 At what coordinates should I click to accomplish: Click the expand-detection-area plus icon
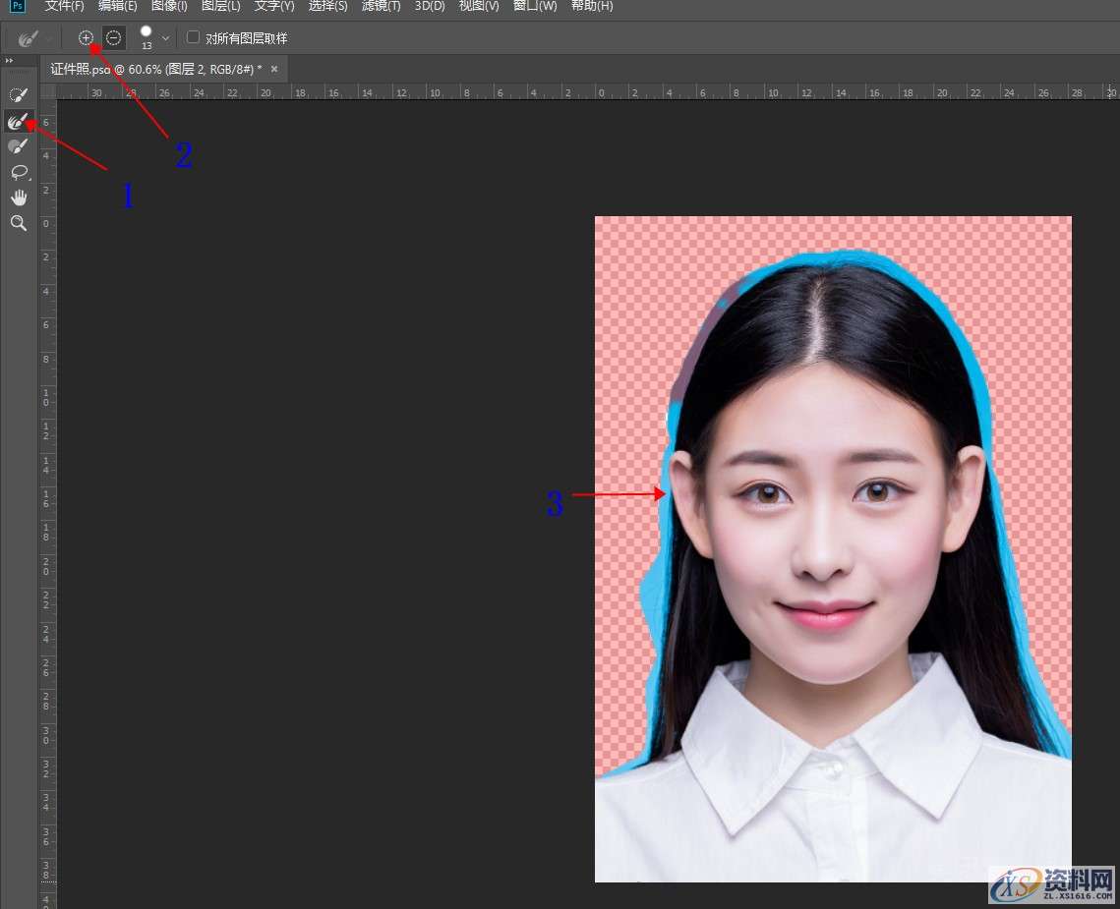pos(87,37)
